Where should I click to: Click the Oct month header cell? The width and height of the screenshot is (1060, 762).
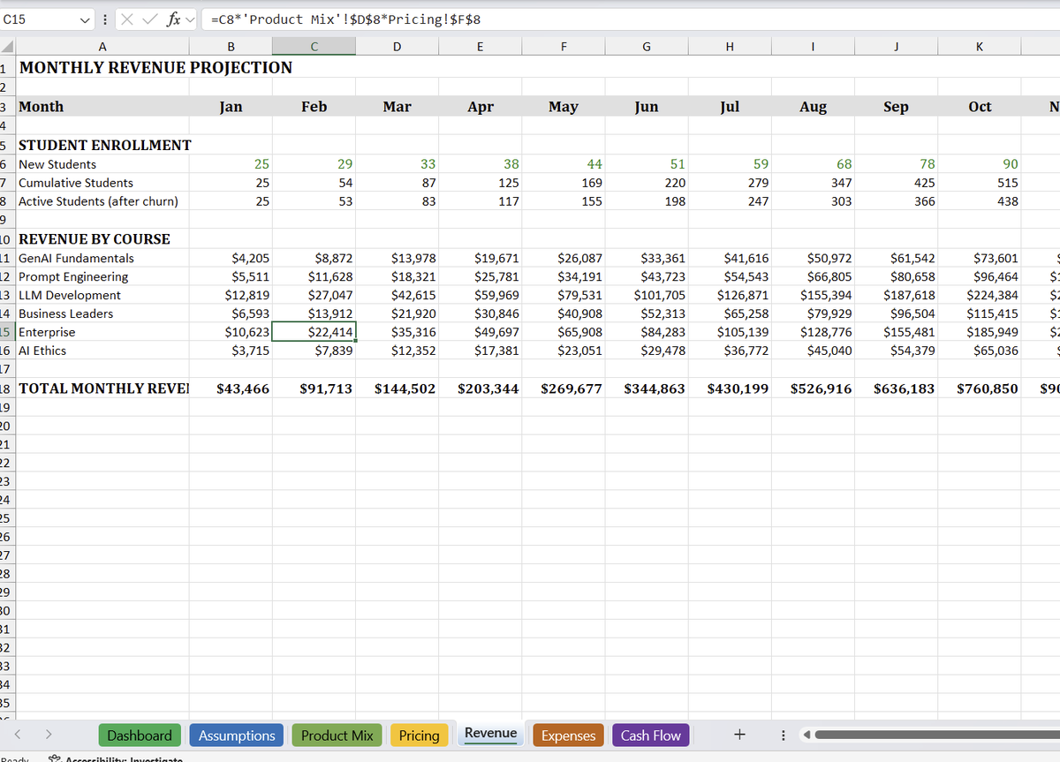tap(980, 107)
